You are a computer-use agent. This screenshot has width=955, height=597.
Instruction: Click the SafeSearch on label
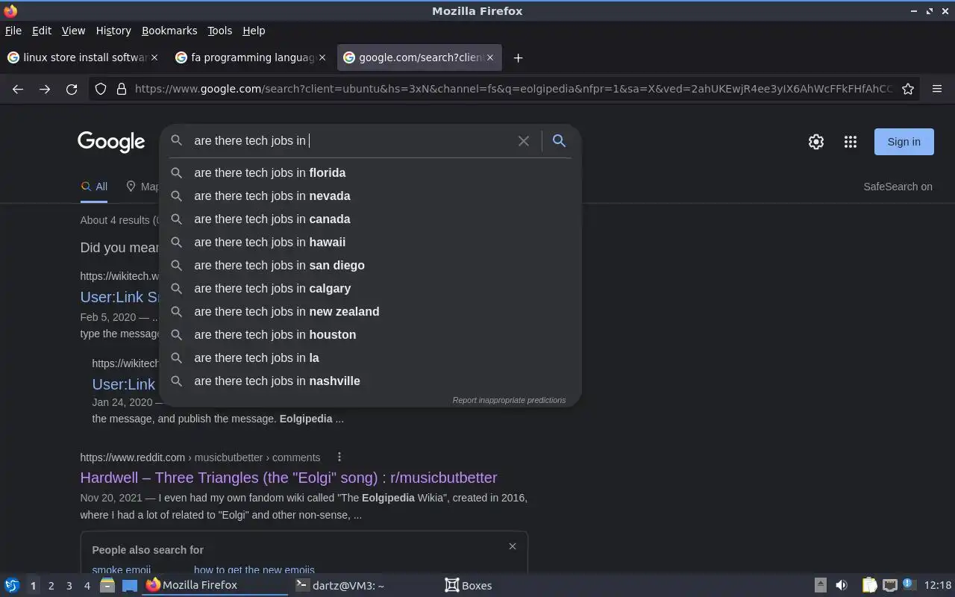tap(898, 187)
